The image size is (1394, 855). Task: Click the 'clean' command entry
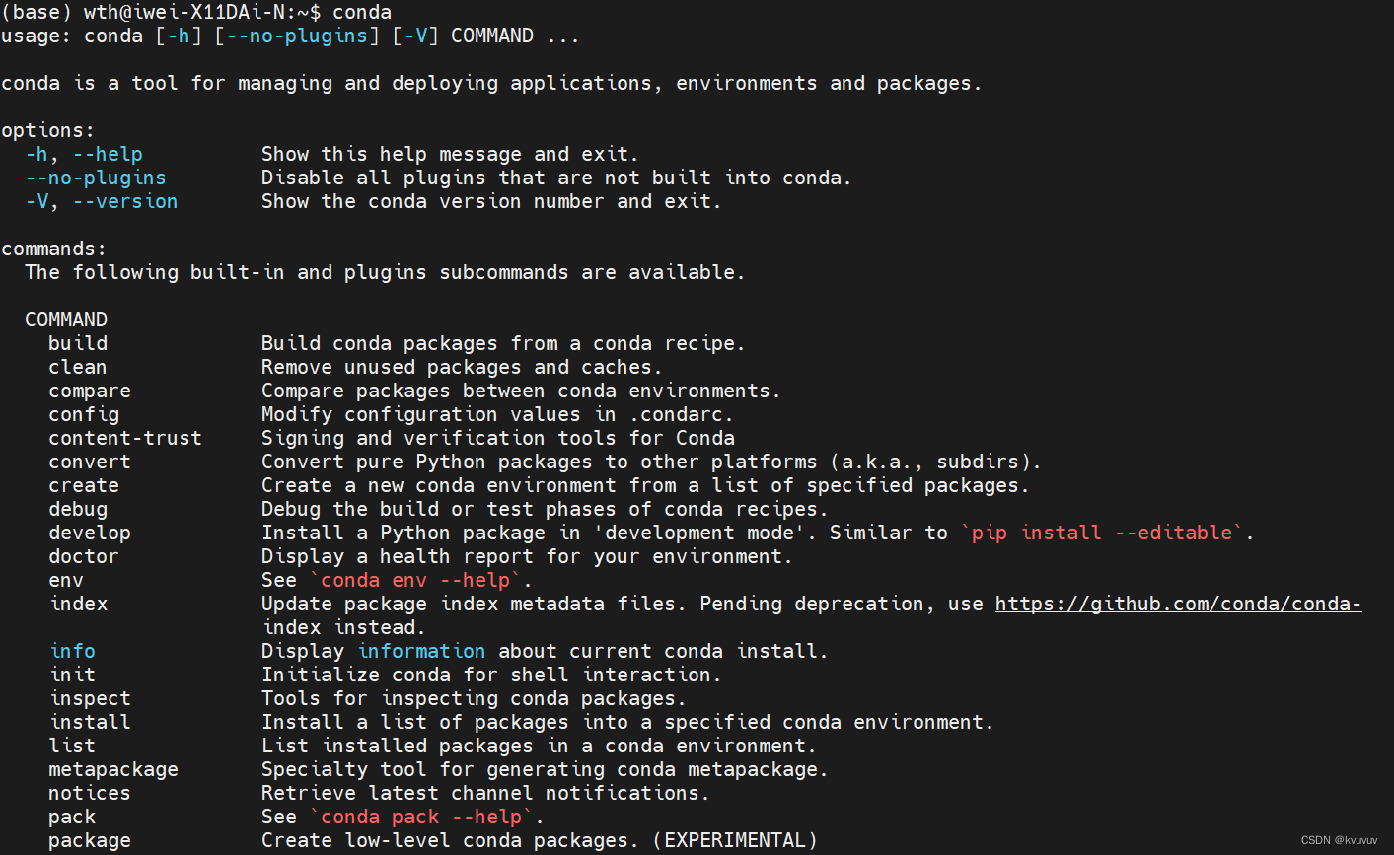click(x=78, y=367)
